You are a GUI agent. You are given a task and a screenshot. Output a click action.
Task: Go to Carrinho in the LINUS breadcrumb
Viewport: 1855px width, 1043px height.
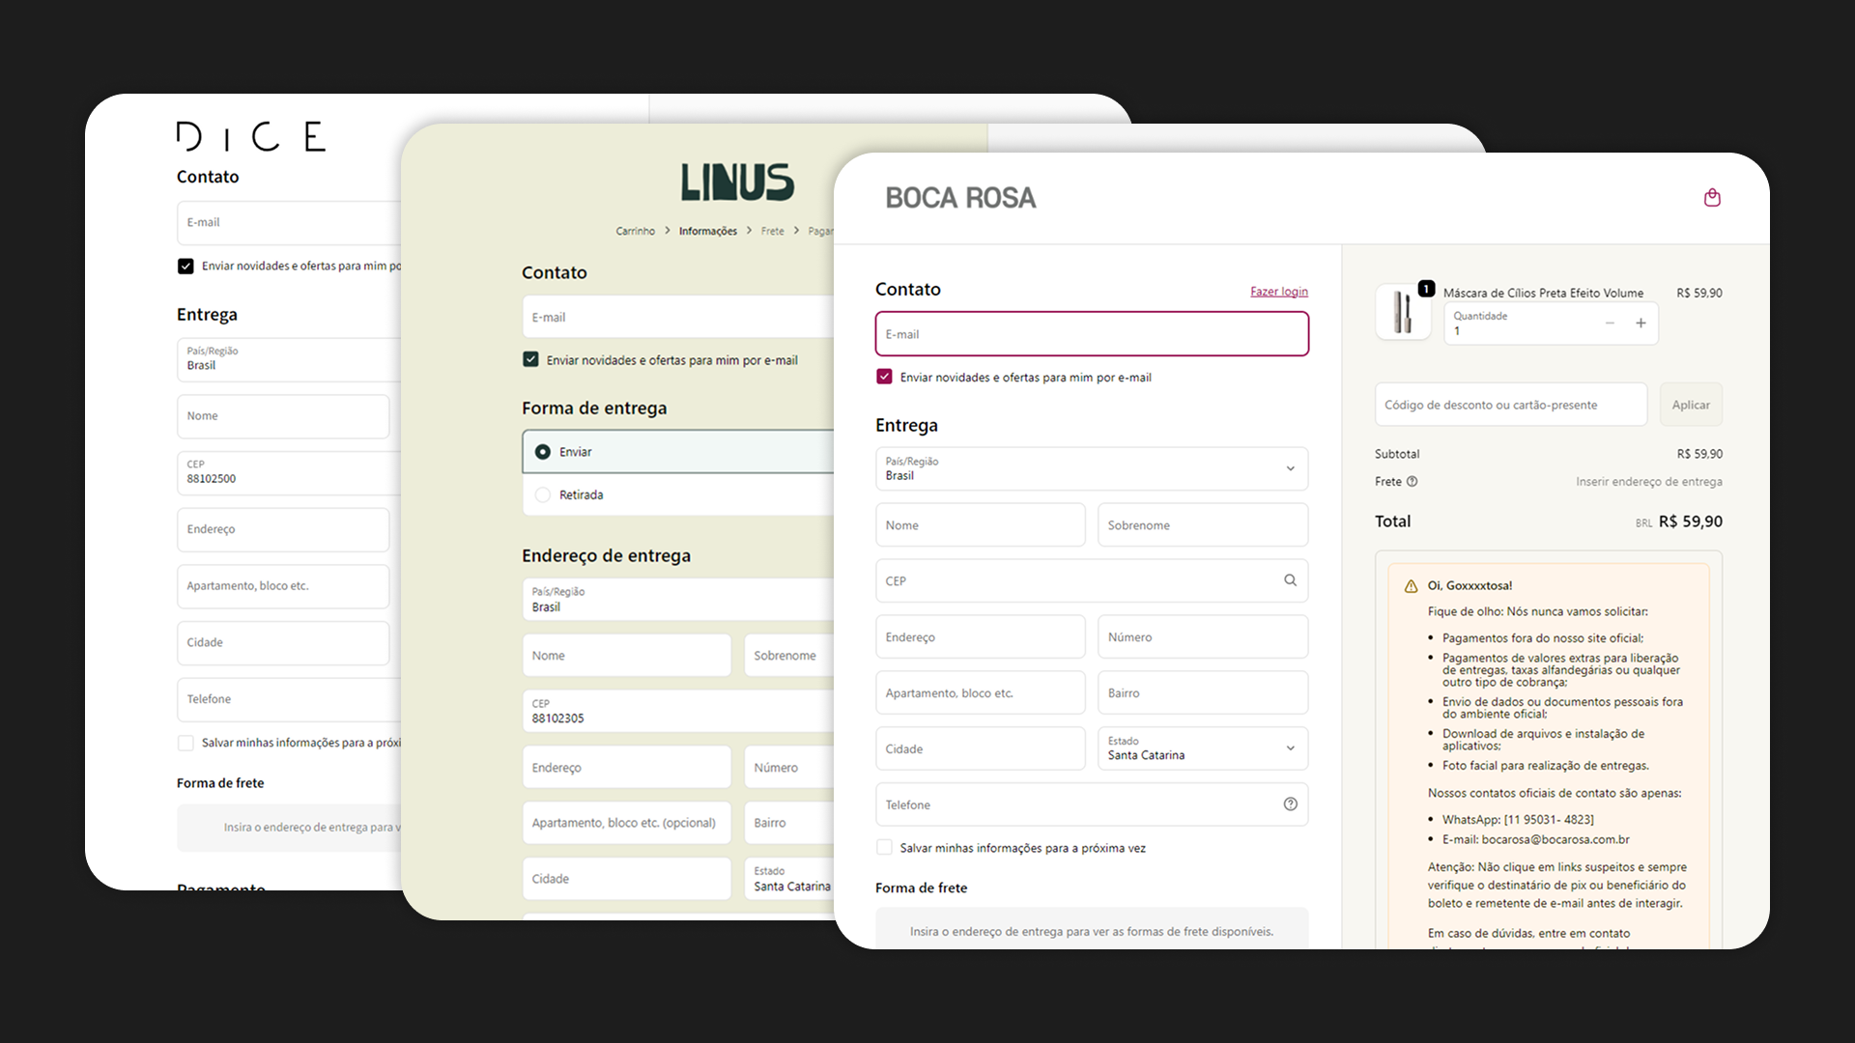tap(636, 231)
